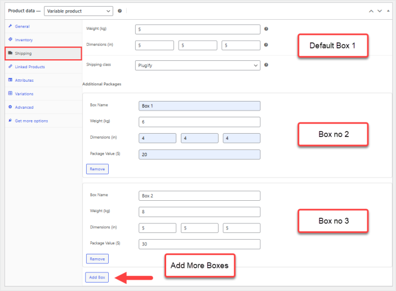Click help icon beside Shipping class
Screen dimensions: 396x291
point(266,65)
